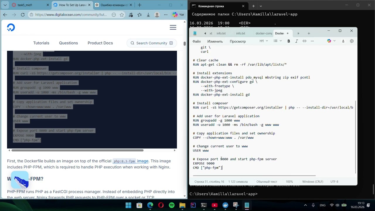This screenshot has height=211, width=375.
Task: Open the Edge favorites list
Action: tap(139, 15)
